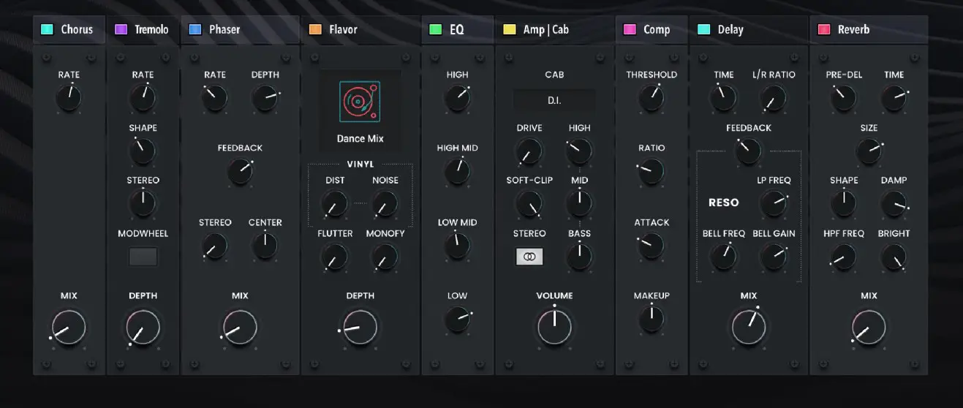Screen dimensions: 963x408
Task: Click the Delay TIME knob
Action: [x=724, y=98]
